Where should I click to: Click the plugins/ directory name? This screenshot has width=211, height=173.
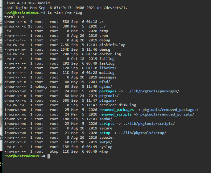click(108, 100)
